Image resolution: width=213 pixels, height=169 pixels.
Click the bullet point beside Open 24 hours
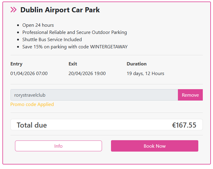pyautogui.click(x=18, y=26)
